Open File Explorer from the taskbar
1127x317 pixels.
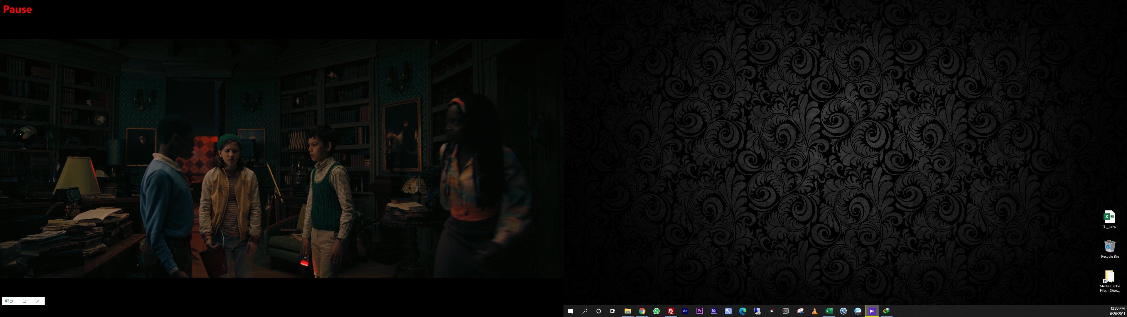click(x=627, y=311)
